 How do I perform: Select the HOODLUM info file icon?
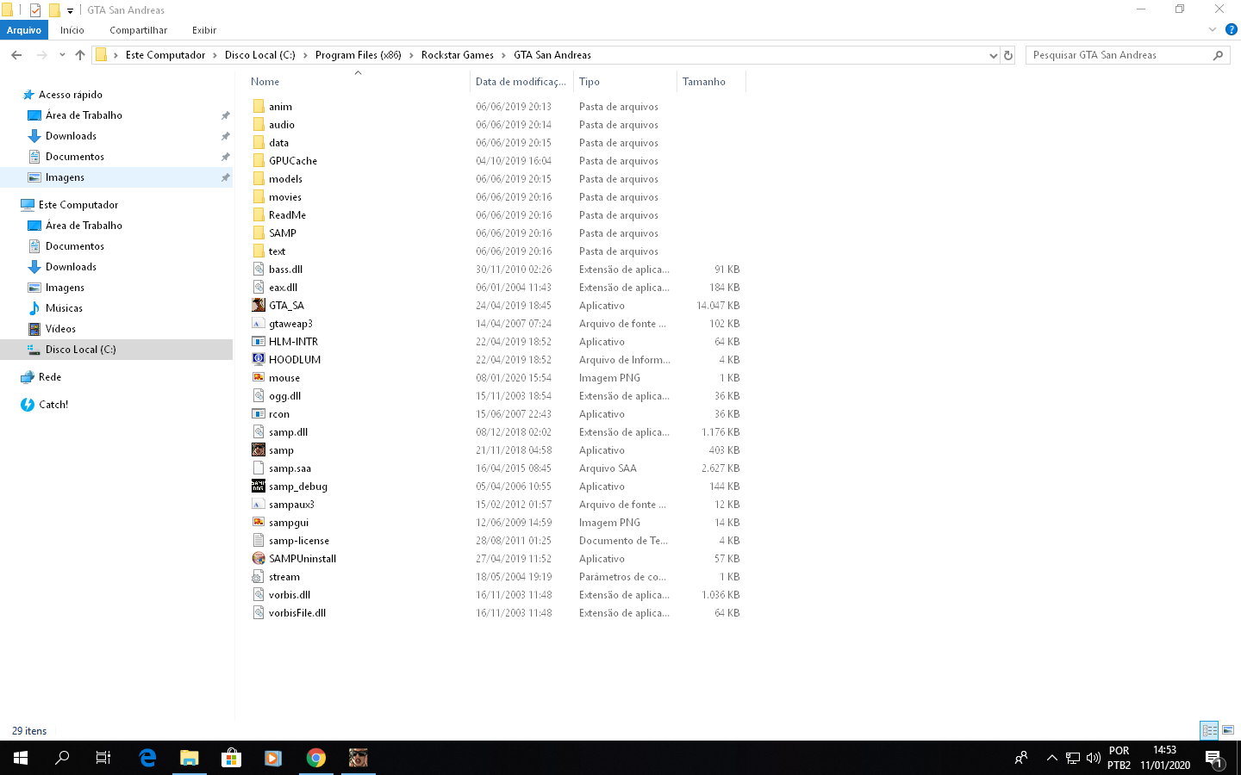click(x=259, y=360)
